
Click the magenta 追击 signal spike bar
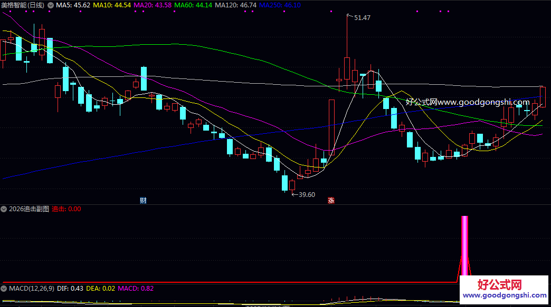[x=464, y=249]
